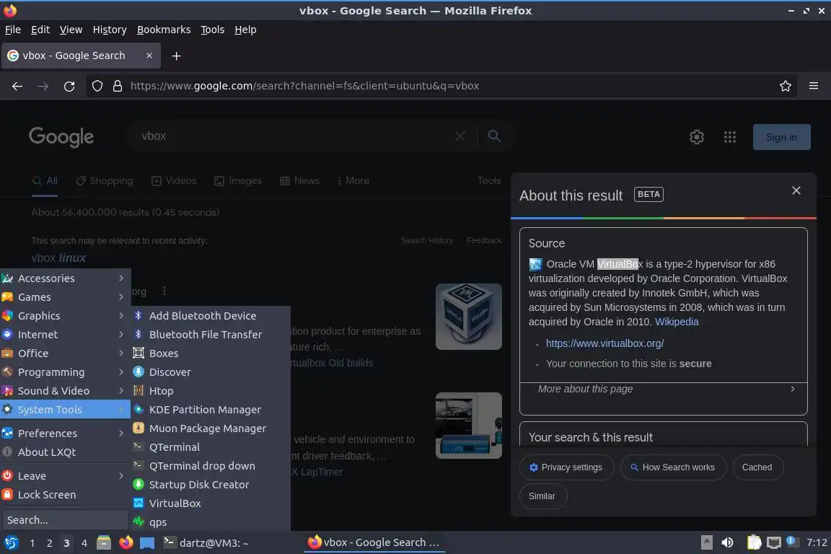Launch Boxes from System Tools

[211, 353]
